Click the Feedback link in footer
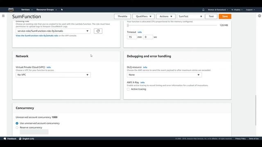The image size is (262, 147). [12, 139]
